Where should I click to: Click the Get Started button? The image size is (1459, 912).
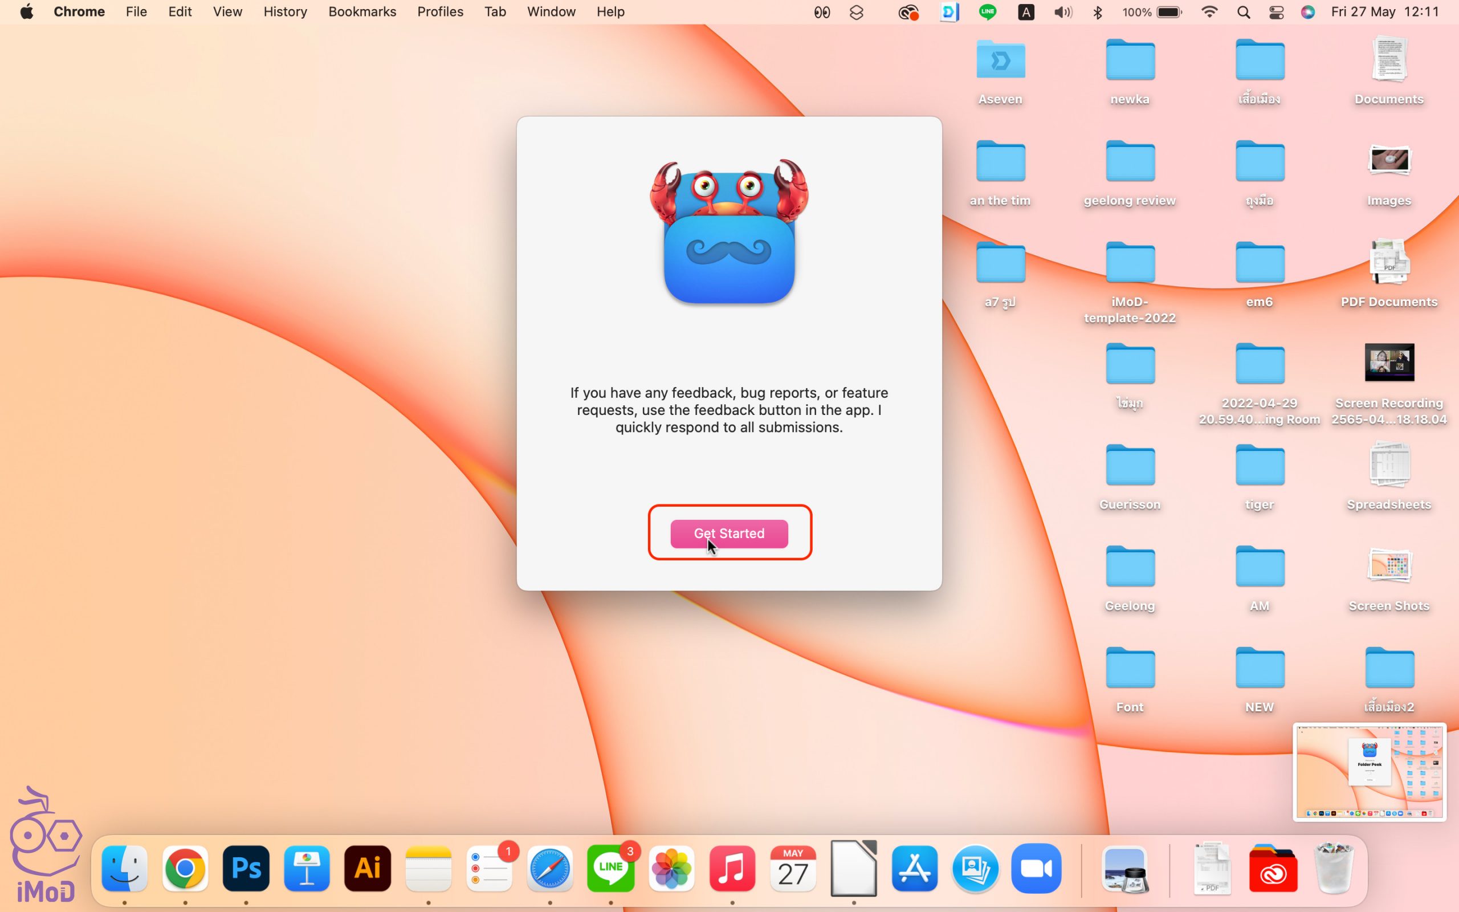tap(729, 533)
